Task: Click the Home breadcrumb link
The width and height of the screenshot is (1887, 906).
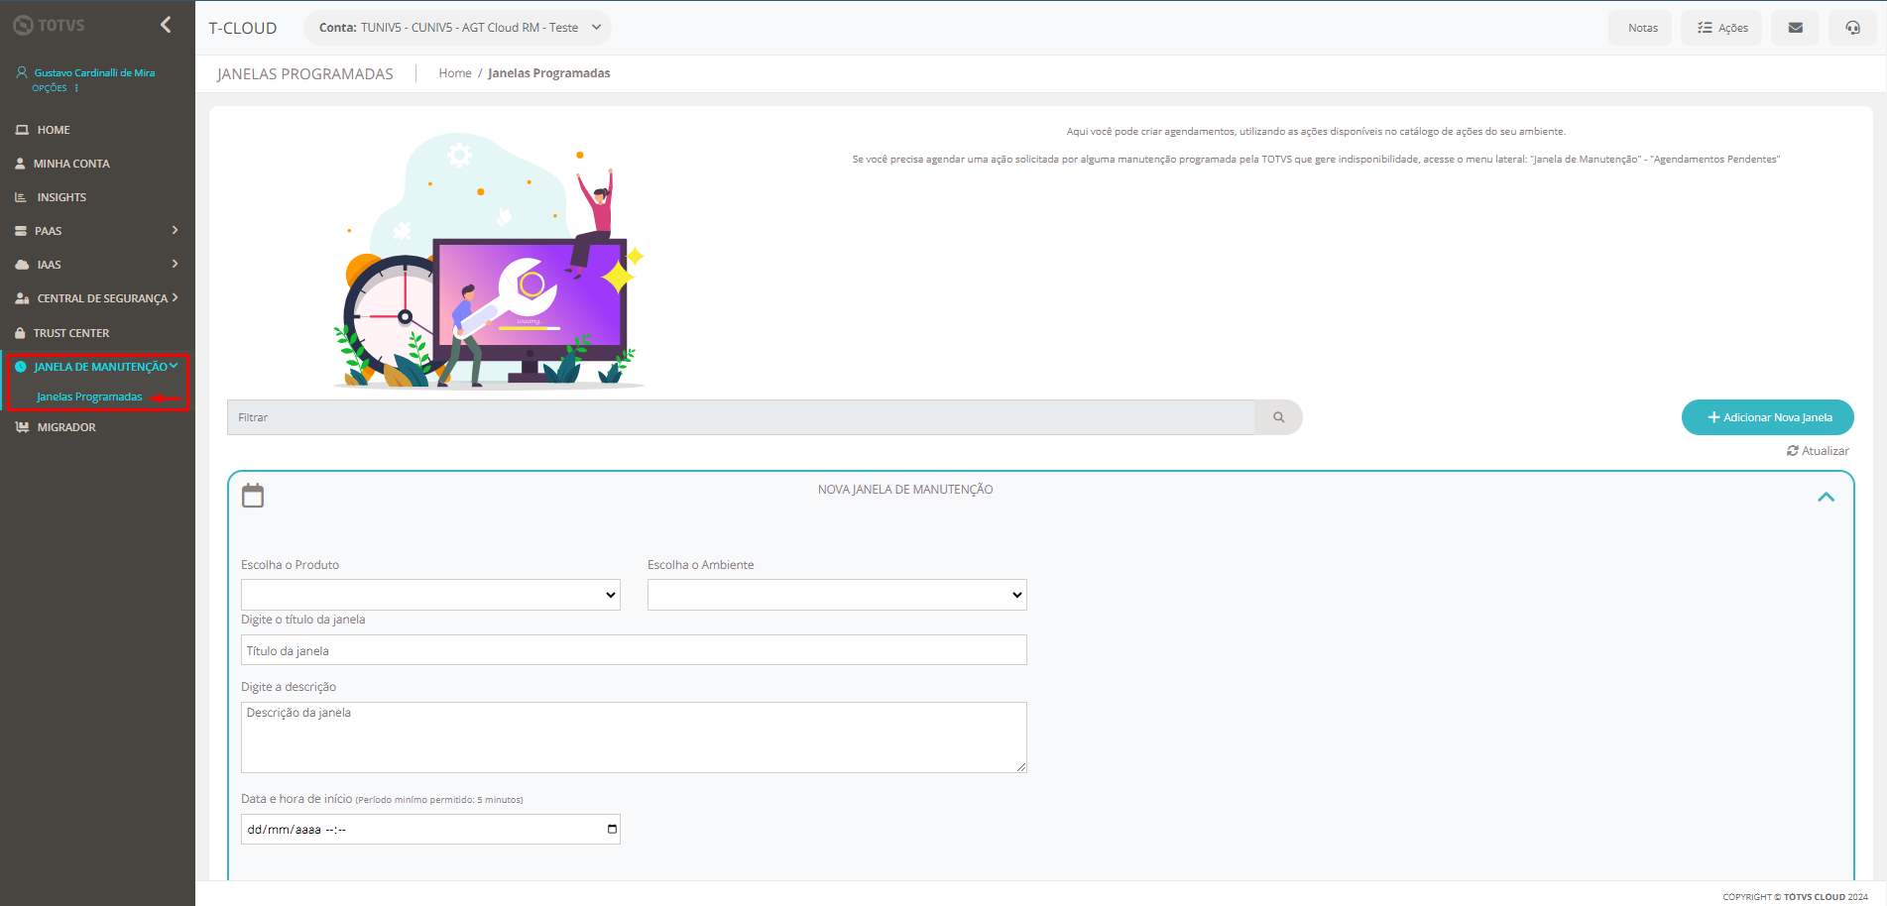Action: pos(455,73)
